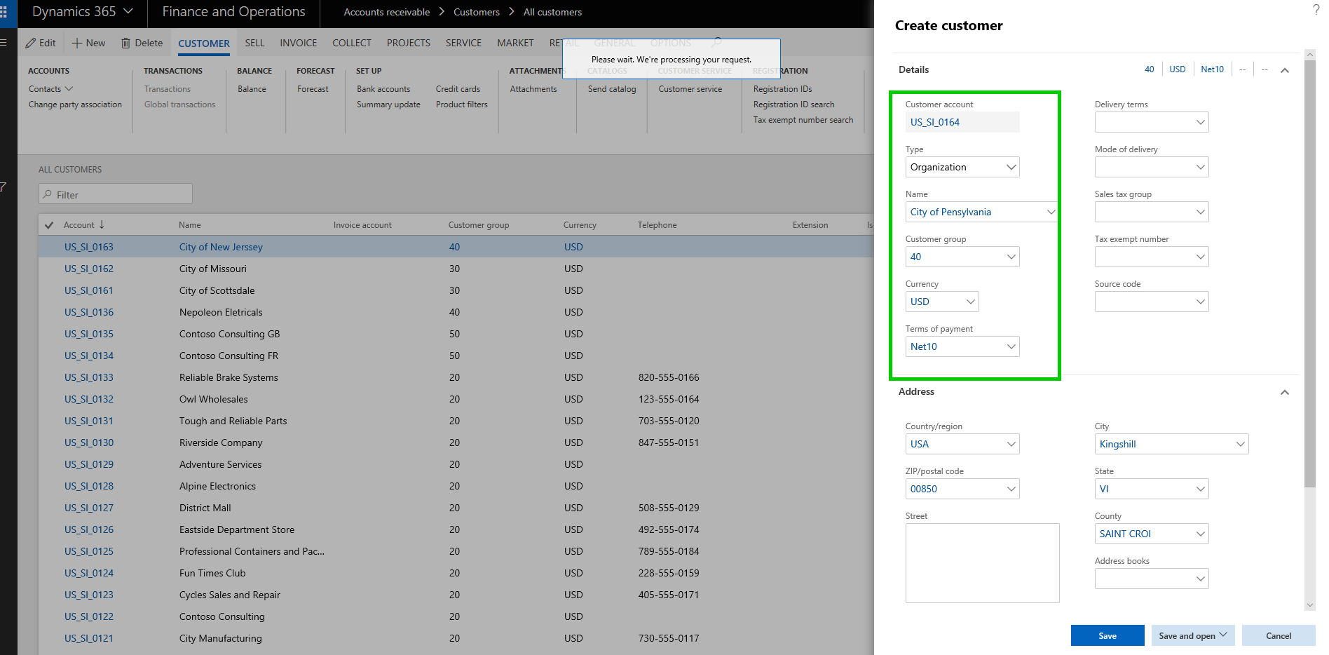Collapse the Address section chevron

tap(1284, 392)
